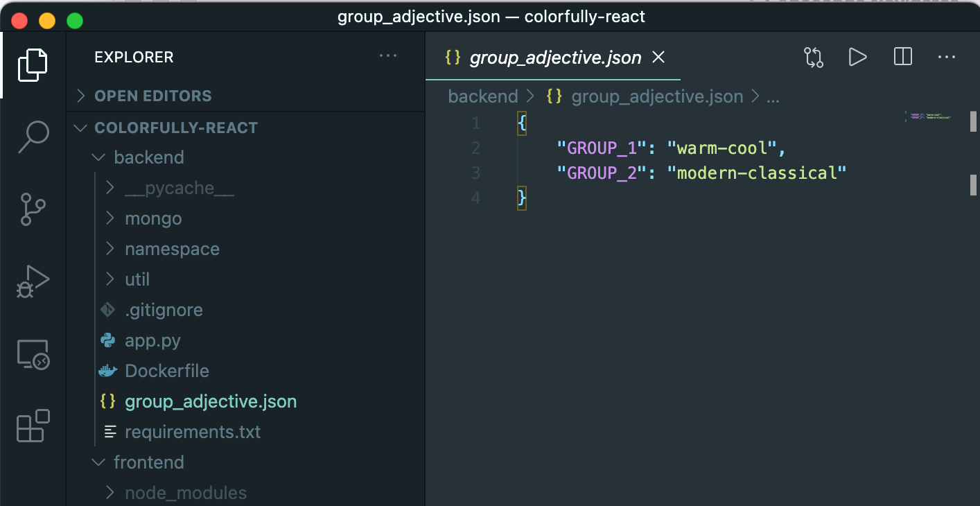Screen dimensions: 980x506
Task: Open .gitignore from the file tree
Action: pos(164,310)
